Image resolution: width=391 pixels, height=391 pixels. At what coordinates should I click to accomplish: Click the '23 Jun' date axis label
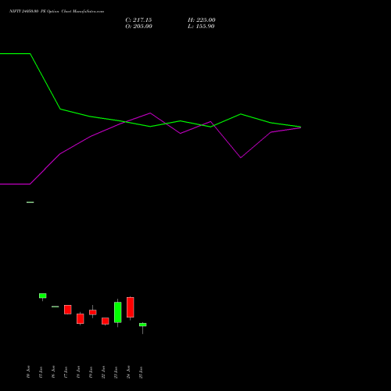pos(116,372)
